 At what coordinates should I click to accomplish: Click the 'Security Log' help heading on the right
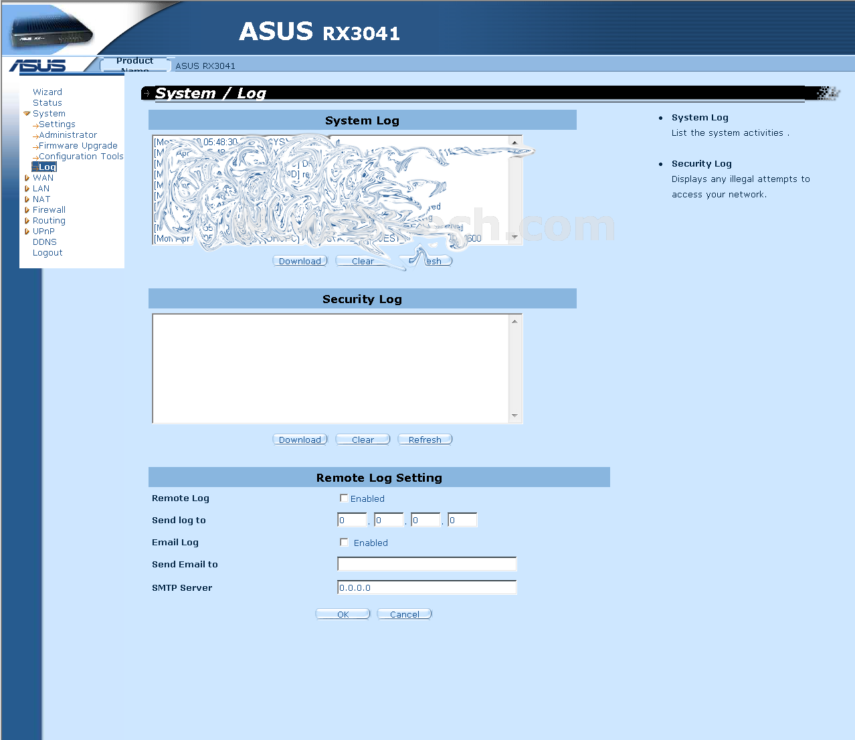(x=702, y=164)
